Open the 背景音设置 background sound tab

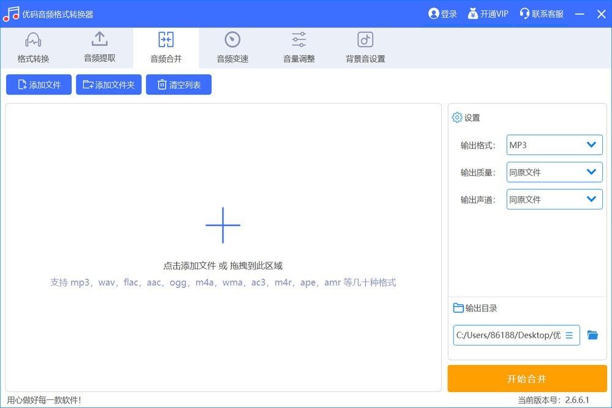pos(365,48)
